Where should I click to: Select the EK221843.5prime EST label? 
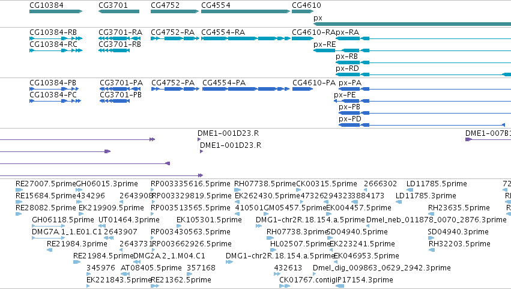(x=119, y=280)
